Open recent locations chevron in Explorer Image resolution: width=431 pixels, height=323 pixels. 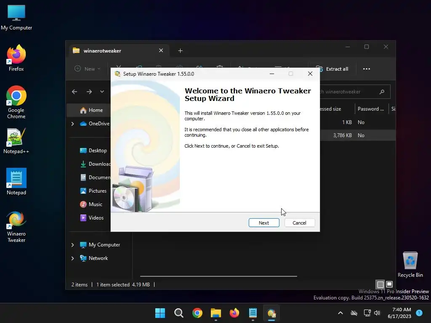point(102,92)
